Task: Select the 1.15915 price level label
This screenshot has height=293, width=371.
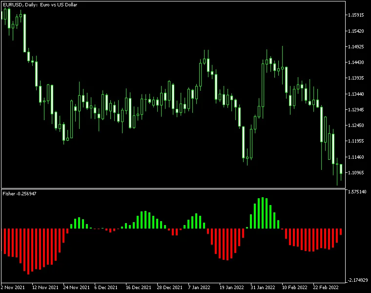Action: coord(357,15)
